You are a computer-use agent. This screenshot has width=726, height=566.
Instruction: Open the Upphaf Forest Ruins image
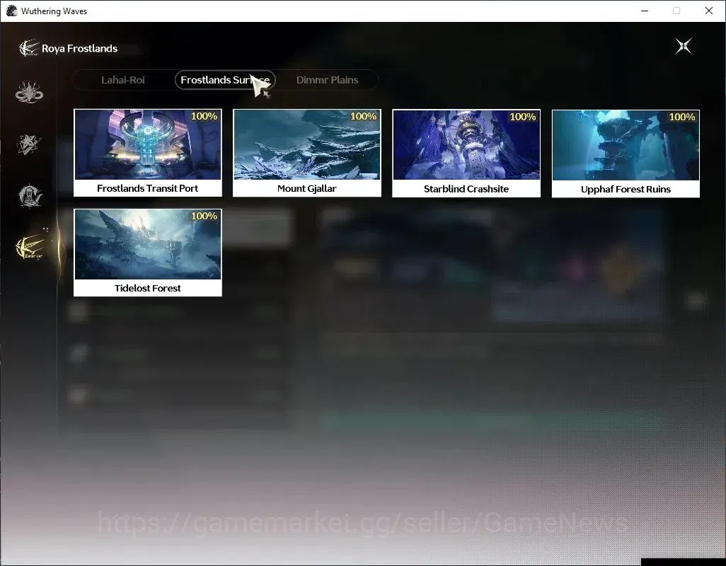[626, 145]
